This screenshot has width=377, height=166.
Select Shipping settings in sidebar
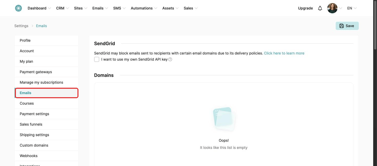point(46,135)
